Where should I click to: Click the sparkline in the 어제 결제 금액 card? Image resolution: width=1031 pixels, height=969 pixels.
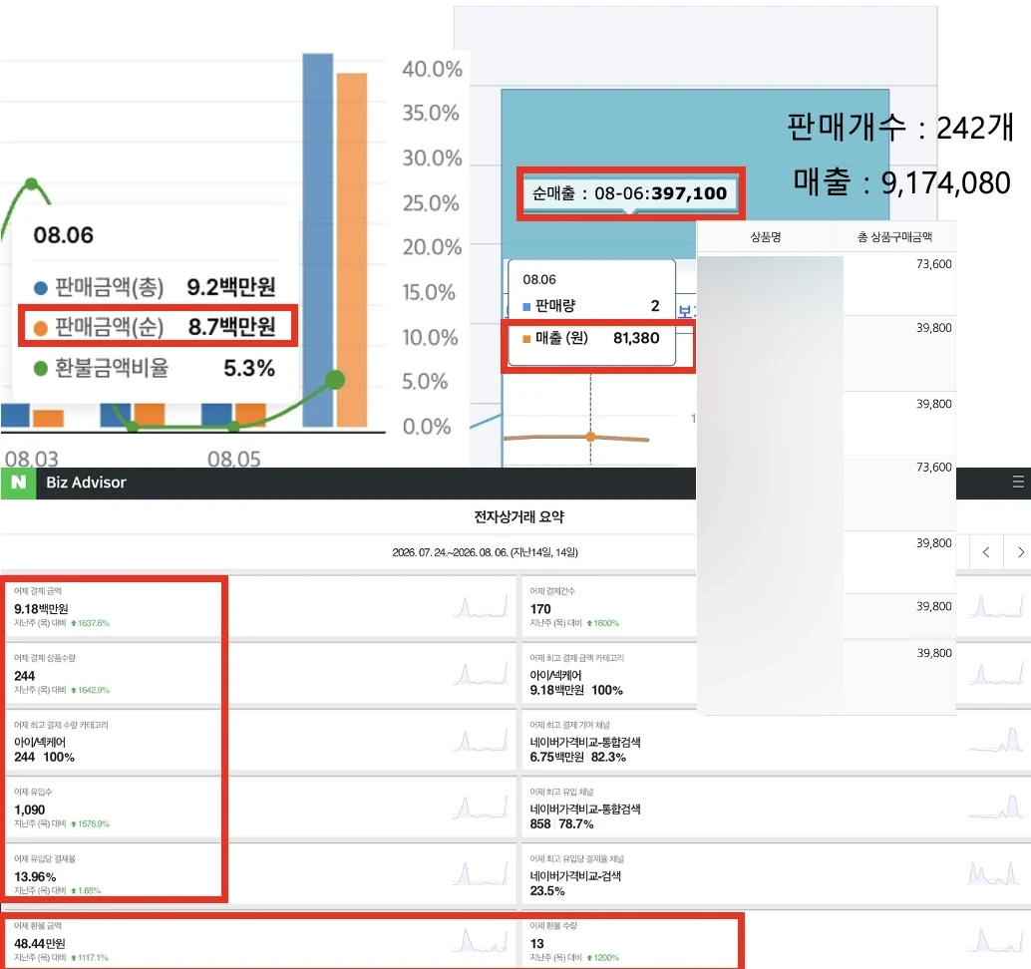click(480, 606)
